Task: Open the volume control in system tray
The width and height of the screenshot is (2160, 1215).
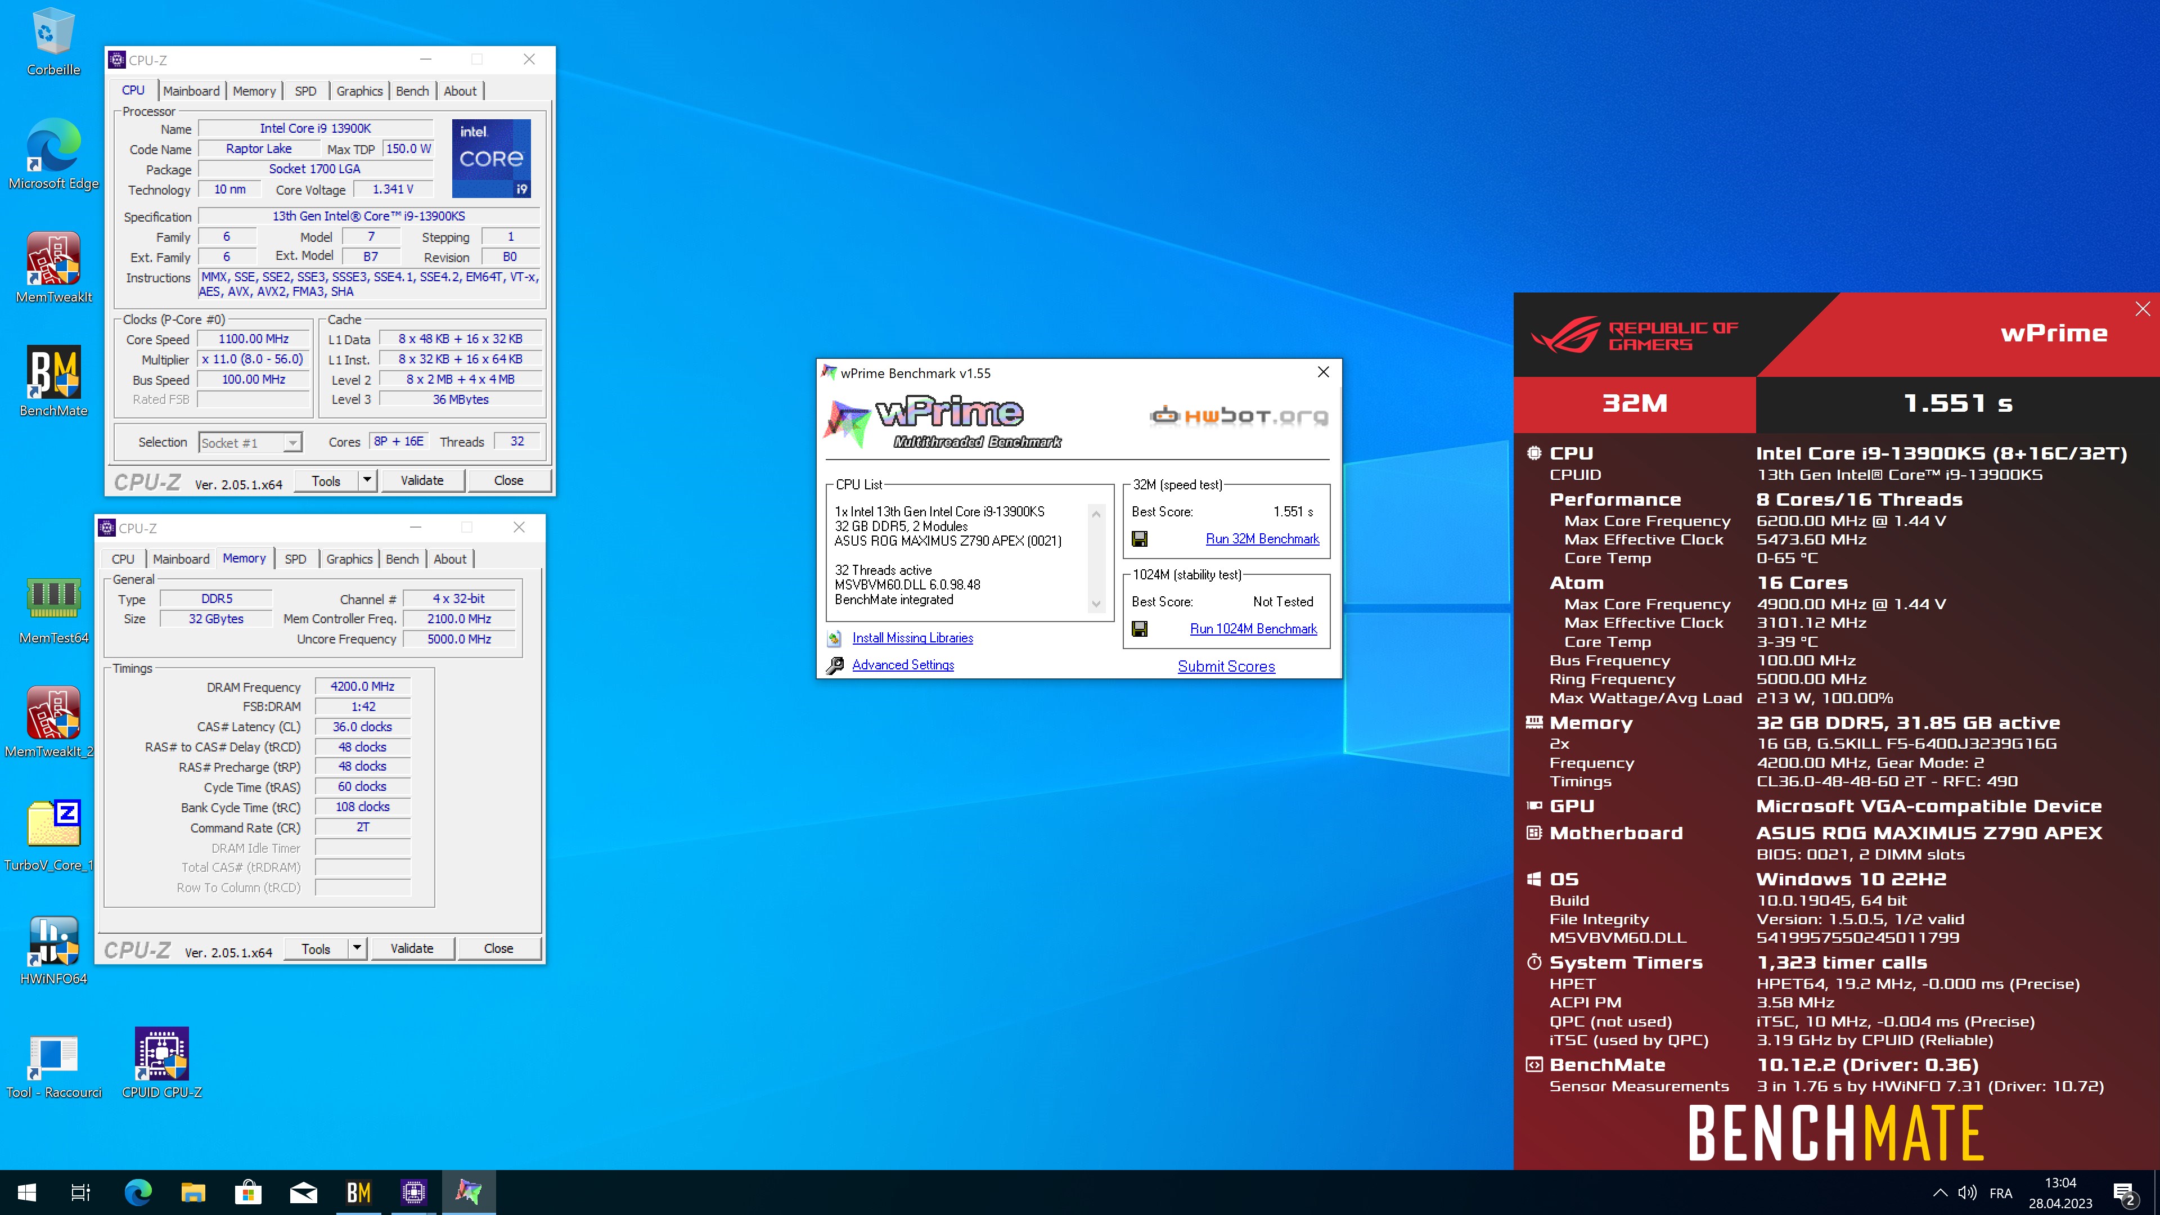Action: (1967, 1192)
